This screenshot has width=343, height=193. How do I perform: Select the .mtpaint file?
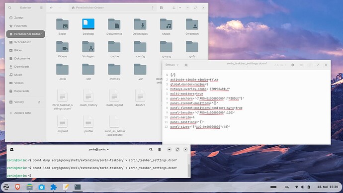tap(62, 122)
